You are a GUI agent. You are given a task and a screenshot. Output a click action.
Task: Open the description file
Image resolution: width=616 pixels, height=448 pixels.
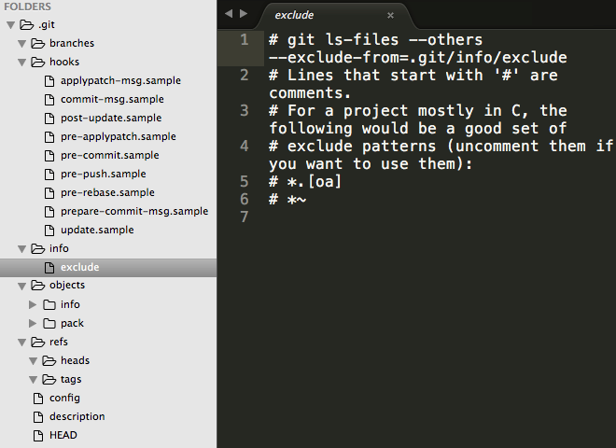(x=77, y=416)
